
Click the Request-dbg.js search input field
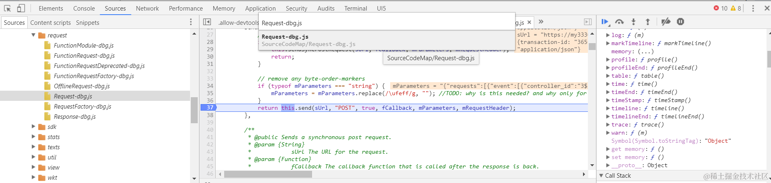click(387, 23)
